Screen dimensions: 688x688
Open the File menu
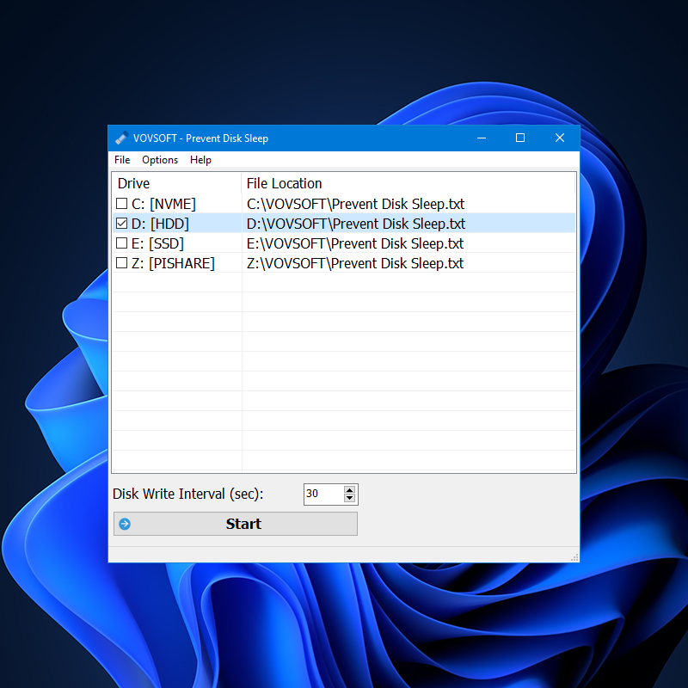tap(121, 160)
